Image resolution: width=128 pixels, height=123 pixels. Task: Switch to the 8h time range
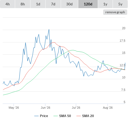23,4
